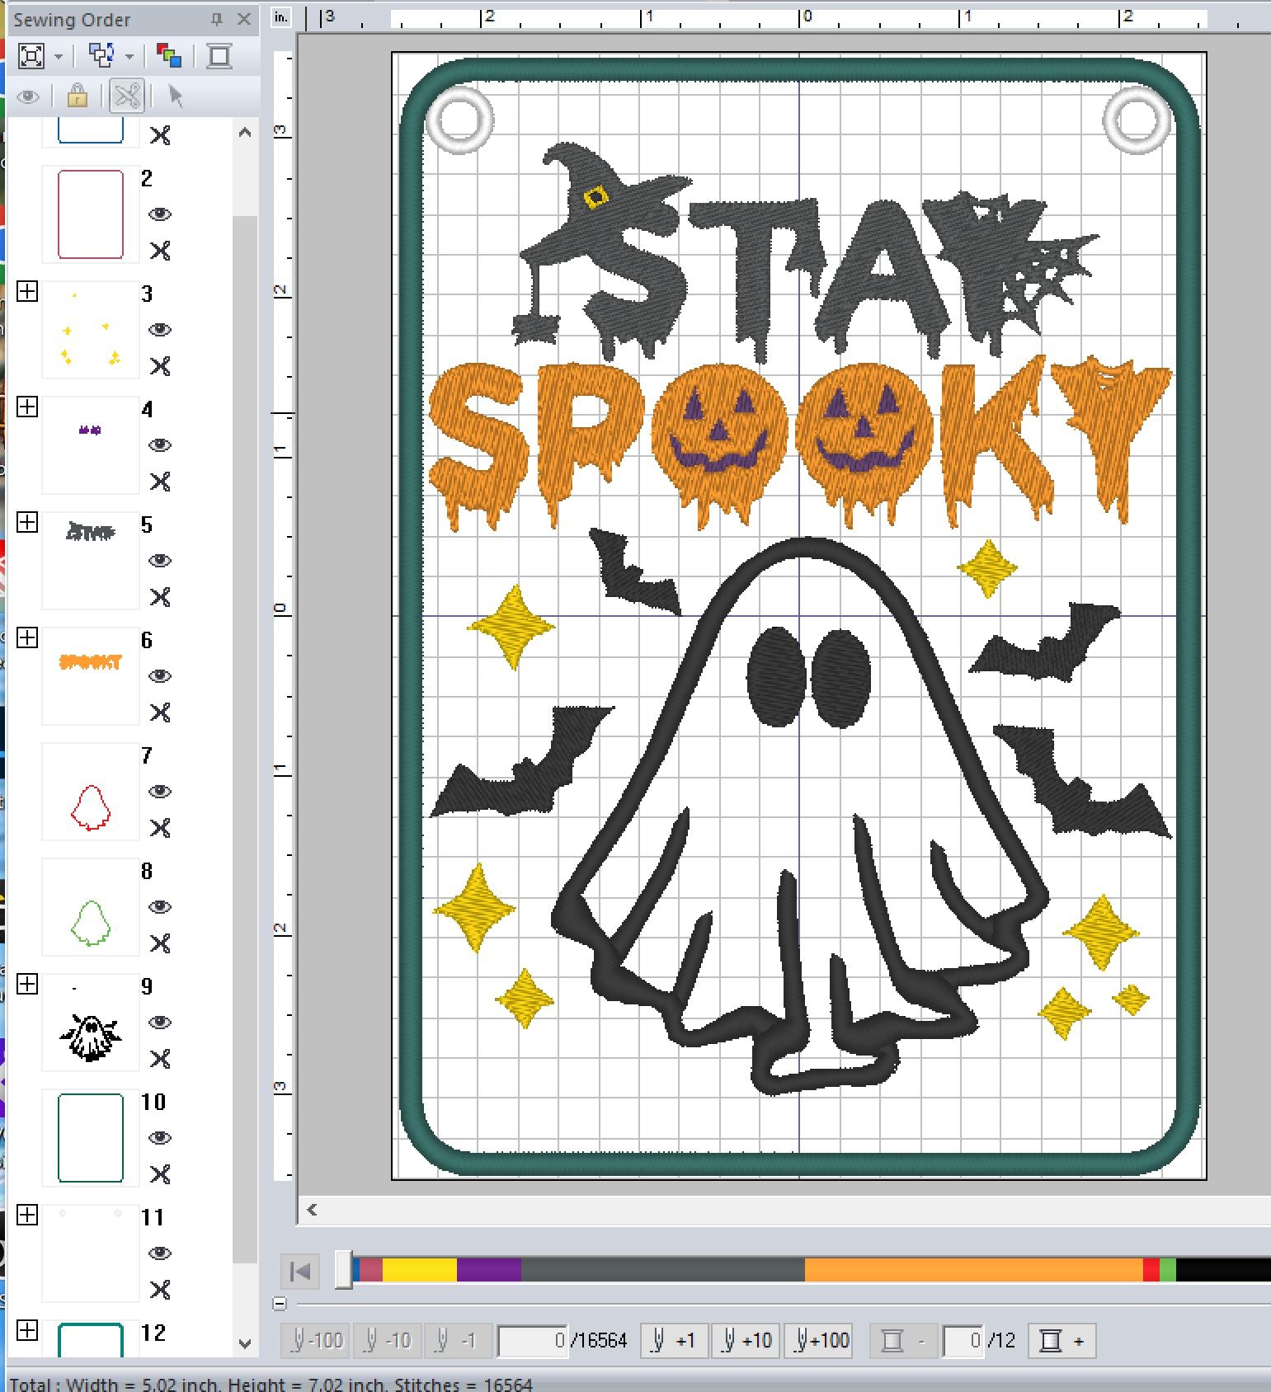
Task: Open dropdown arrow next to sewing order icon
Action: click(129, 57)
